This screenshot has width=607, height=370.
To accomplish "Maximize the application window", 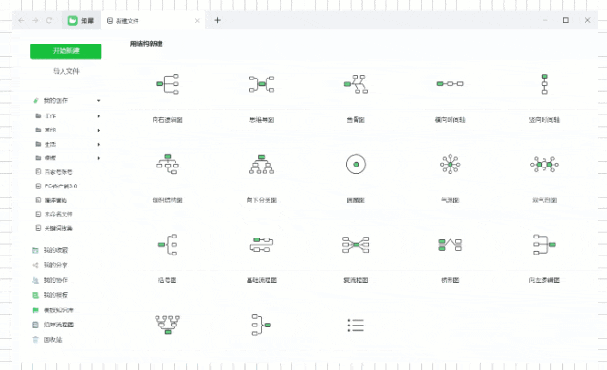I will click(x=566, y=20).
